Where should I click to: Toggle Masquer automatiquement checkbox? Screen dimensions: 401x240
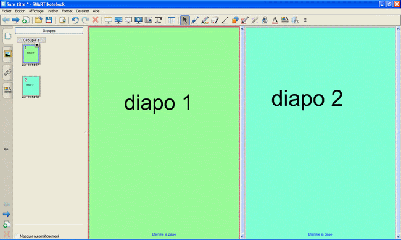point(17,236)
